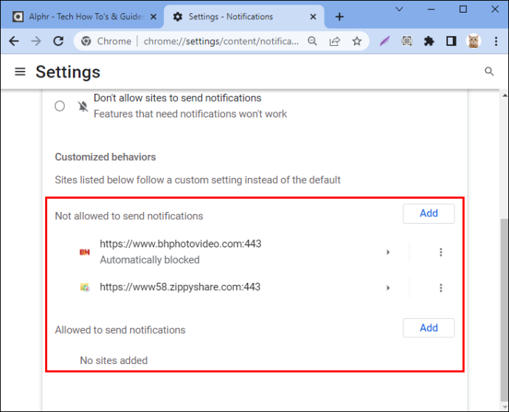Add a site to Not allowed list
509x412 pixels.
click(x=429, y=213)
